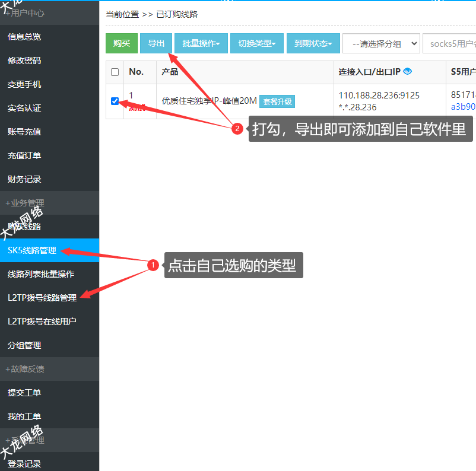Click the 套餐升级 upgrade button
This screenshot has width=476, height=471.
pyautogui.click(x=277, y=101)
